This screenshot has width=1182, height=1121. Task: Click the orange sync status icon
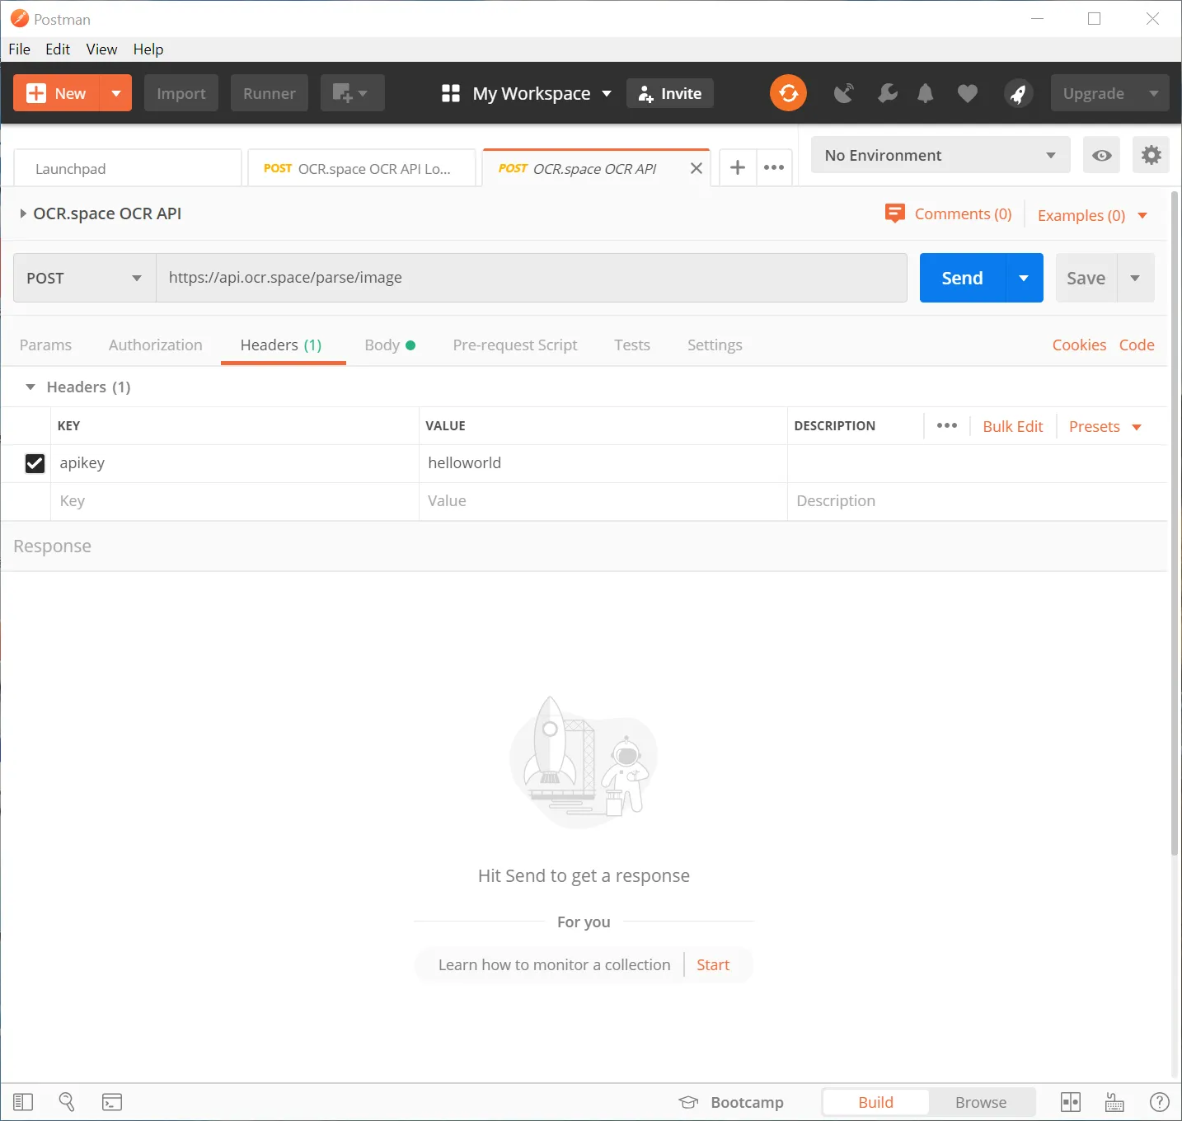point(788,93)
